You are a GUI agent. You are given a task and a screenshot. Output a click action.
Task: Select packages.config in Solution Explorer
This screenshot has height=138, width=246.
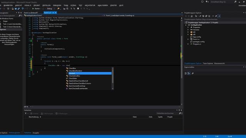199,42
